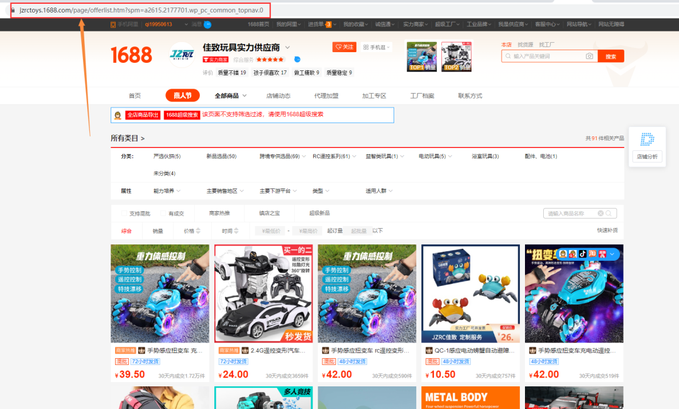Screen dimensions: 679x409
Task: Click the magnifier icon in the product filter box
Action: pos(610,214)
